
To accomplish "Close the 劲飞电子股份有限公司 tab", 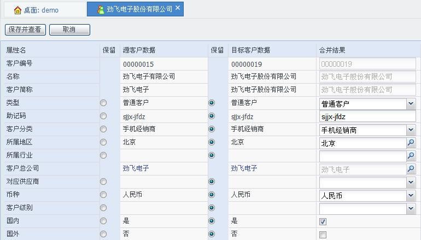I will pyautogui.click(x=178, y=8).
